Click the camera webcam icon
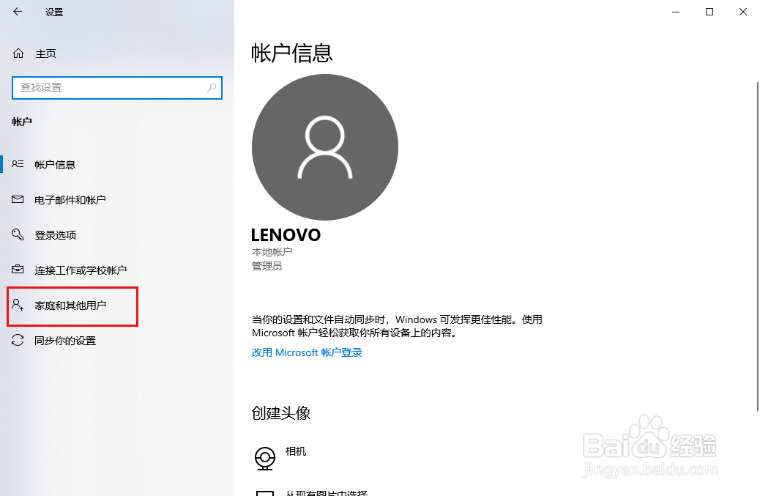760x496 pixels. pos(264,458)
